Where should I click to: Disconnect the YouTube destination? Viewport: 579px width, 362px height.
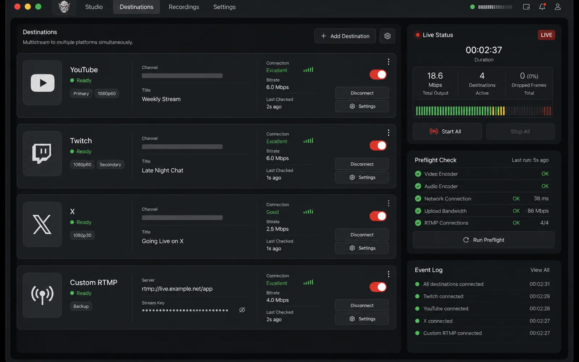362,93
